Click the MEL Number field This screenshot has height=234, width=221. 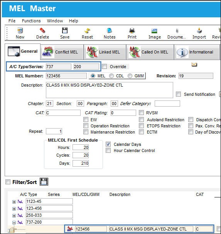tap(66, 76)
